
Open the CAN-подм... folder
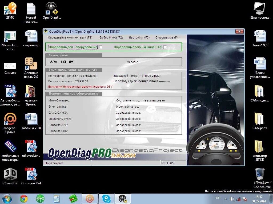[260, 93]
